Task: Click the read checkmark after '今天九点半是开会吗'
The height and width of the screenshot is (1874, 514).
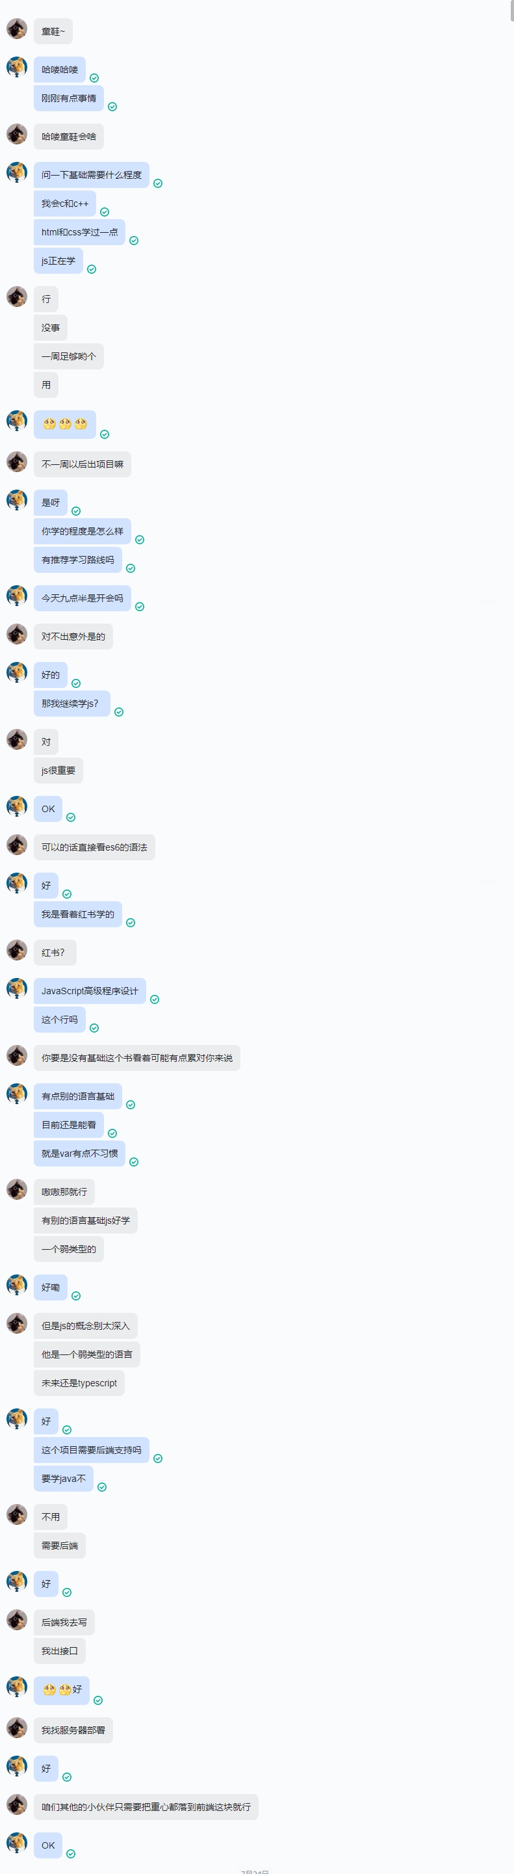Action: tap(140, 607)
